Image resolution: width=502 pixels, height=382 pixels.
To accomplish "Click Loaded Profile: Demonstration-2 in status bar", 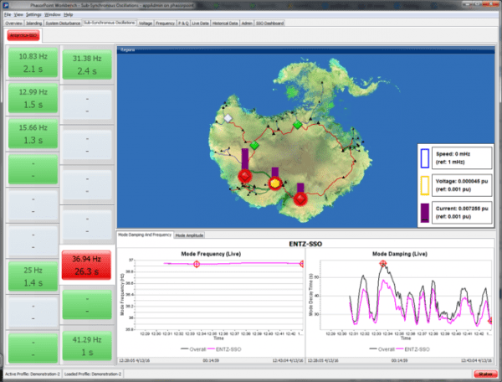I will click(93, 374).
